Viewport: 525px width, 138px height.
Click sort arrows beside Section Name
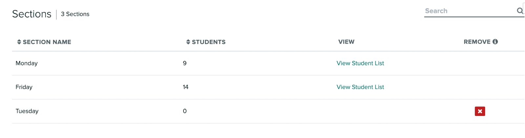point(19,42)
